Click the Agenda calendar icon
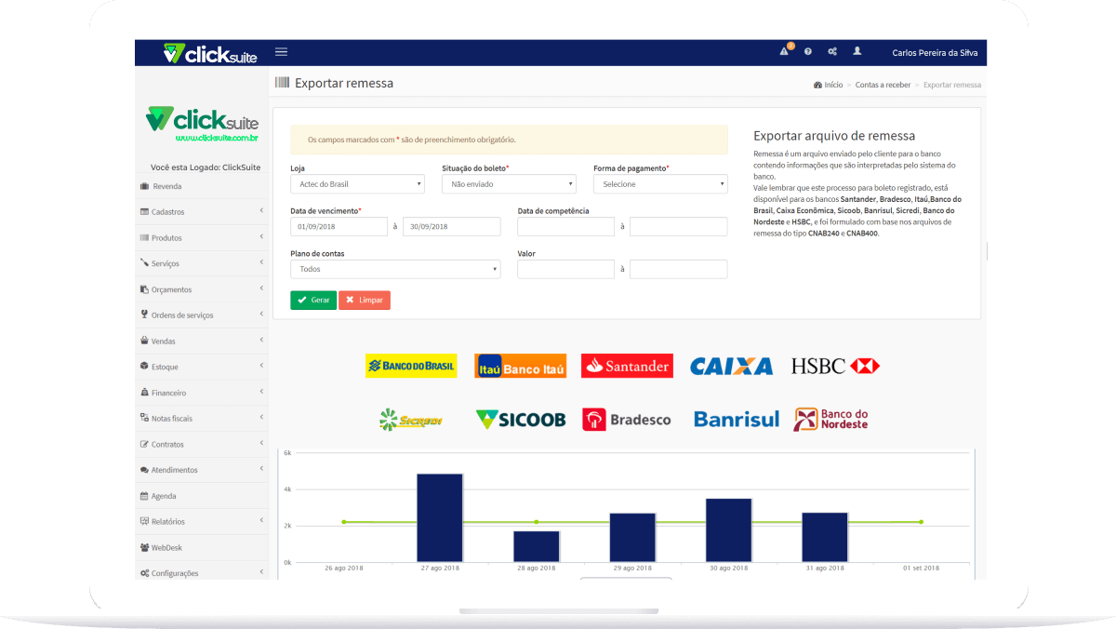Screen dimensions: 1116x629 point(144,496)
